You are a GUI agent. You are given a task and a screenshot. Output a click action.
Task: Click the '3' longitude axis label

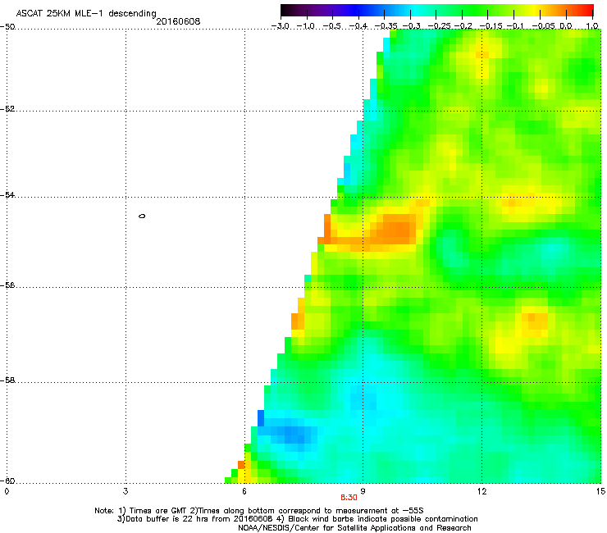(x=126, y=491)
